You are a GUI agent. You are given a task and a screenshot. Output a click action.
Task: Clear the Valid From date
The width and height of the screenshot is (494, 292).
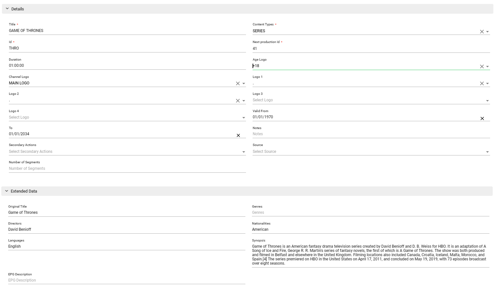tap(482, 118)
